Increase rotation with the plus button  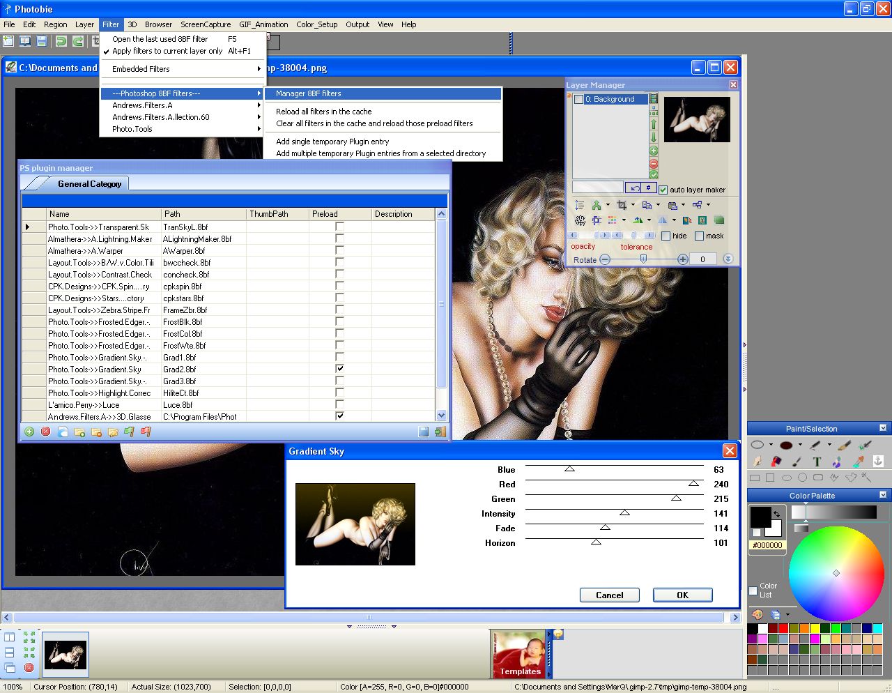(x=683, y=259)
